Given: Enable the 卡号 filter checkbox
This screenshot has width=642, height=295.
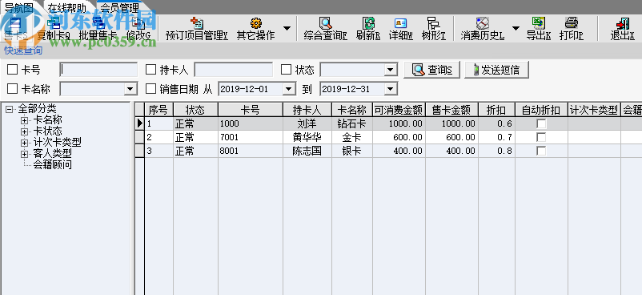Looking at the screenshot, I should 13,70.
